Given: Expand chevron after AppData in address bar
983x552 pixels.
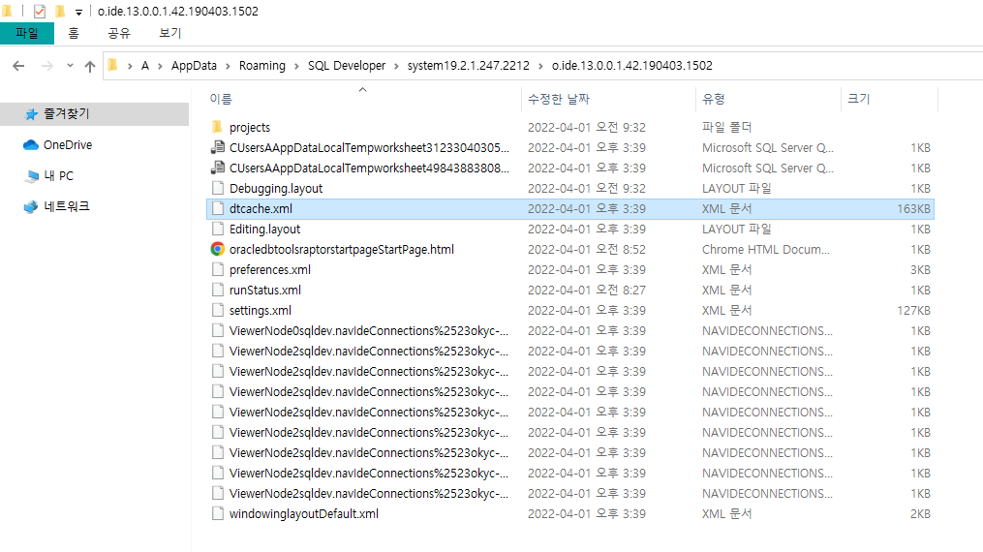Looking at the screenshot, I should [x=228, y=66].
